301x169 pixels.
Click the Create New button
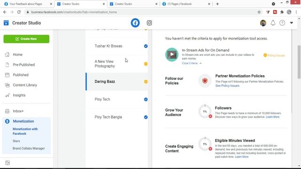(x=26, y=39)
